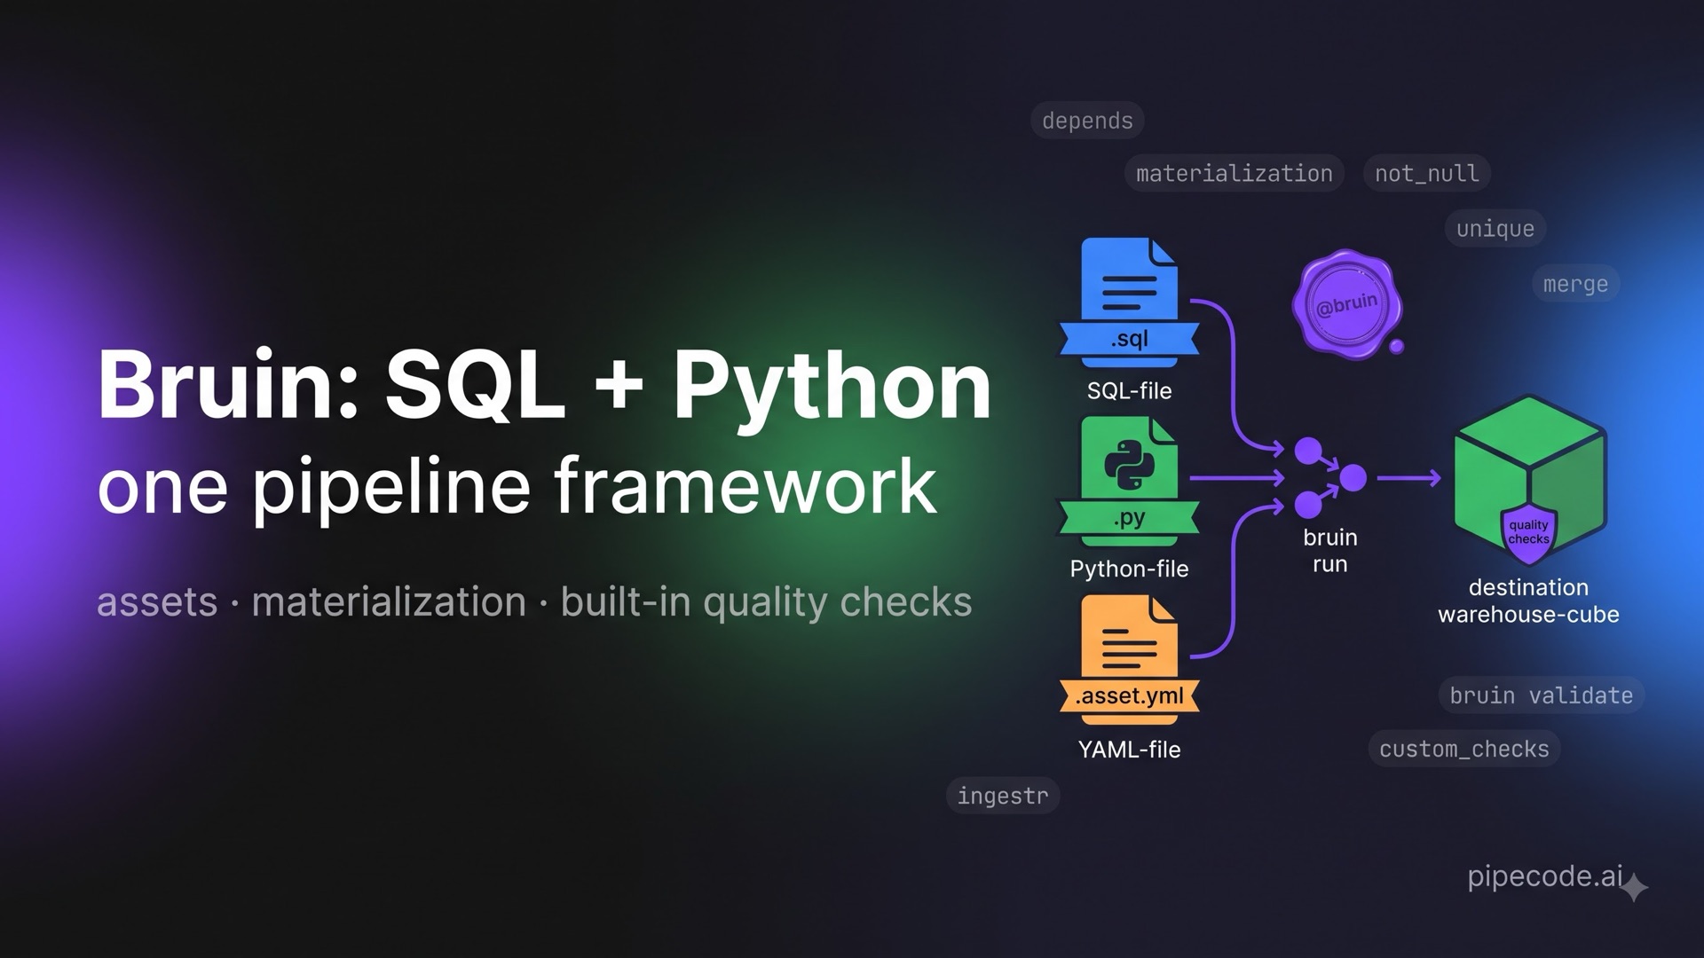Screen dimensions: 1704x958
Task: Click the orange .asset.yml file icon
Action: coord(1129,660)
